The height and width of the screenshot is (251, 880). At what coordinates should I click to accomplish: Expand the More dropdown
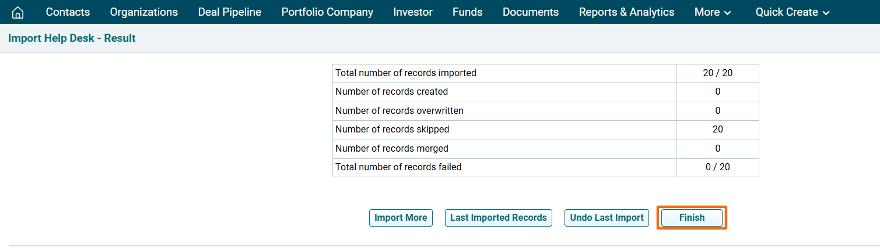(x=713, y=12)
